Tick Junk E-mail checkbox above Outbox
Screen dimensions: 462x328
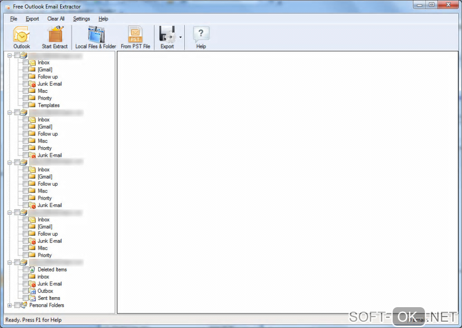26,284
